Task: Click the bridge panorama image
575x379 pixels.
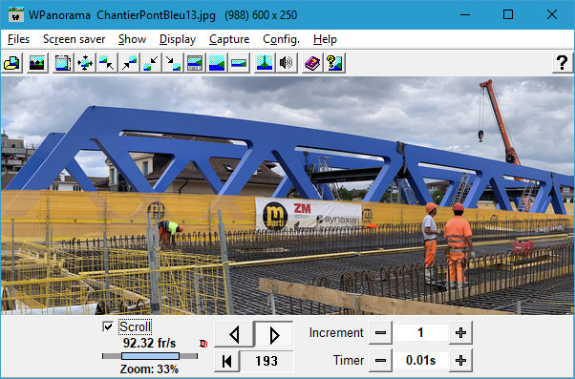Action: [287, 196]
